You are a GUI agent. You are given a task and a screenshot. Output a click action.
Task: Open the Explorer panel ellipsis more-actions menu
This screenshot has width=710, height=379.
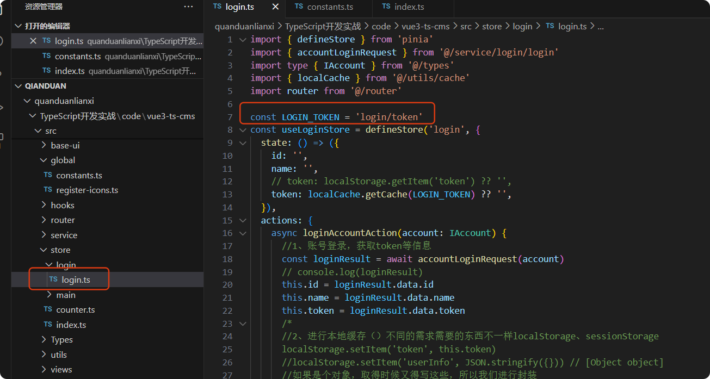[188, 7]
